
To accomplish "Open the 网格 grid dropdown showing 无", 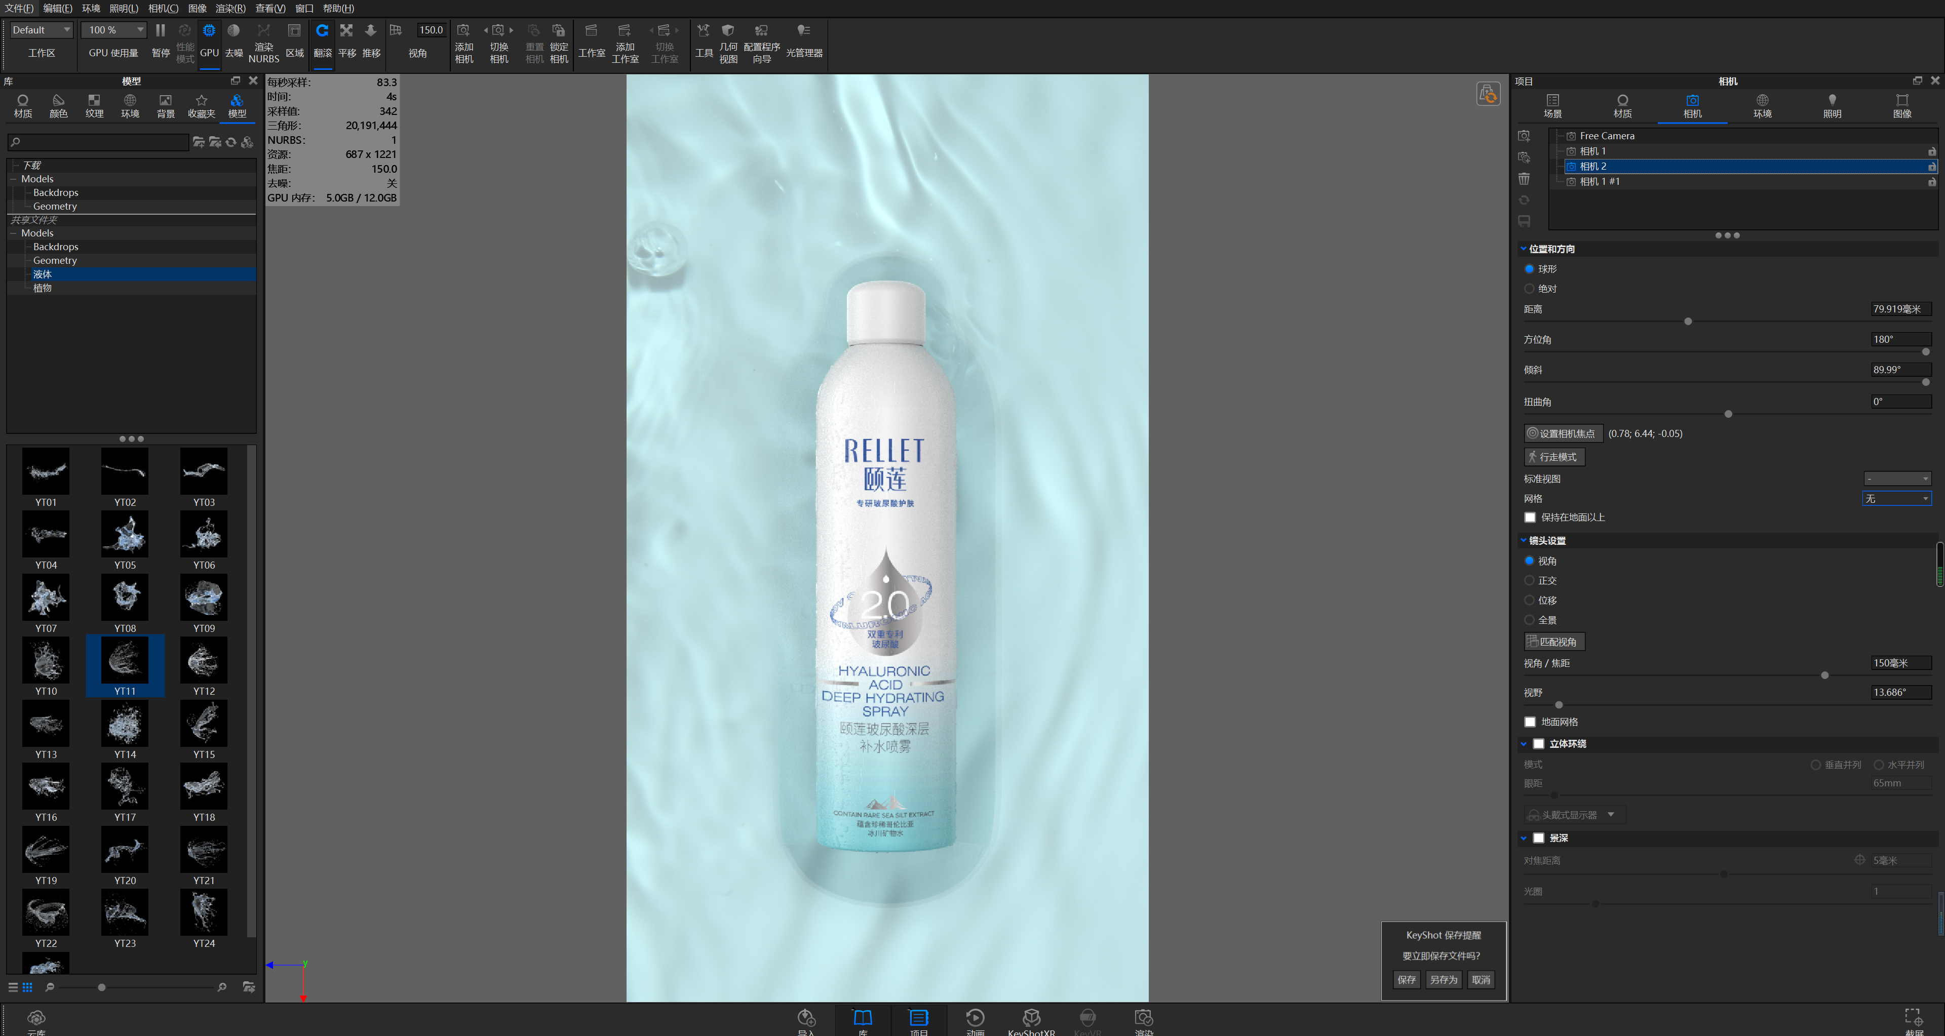I will (1897, 498).
